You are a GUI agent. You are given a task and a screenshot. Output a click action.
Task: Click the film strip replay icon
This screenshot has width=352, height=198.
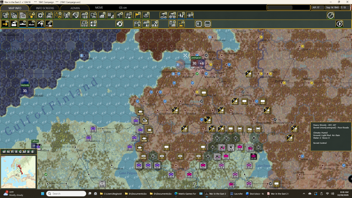pos(93,24)
